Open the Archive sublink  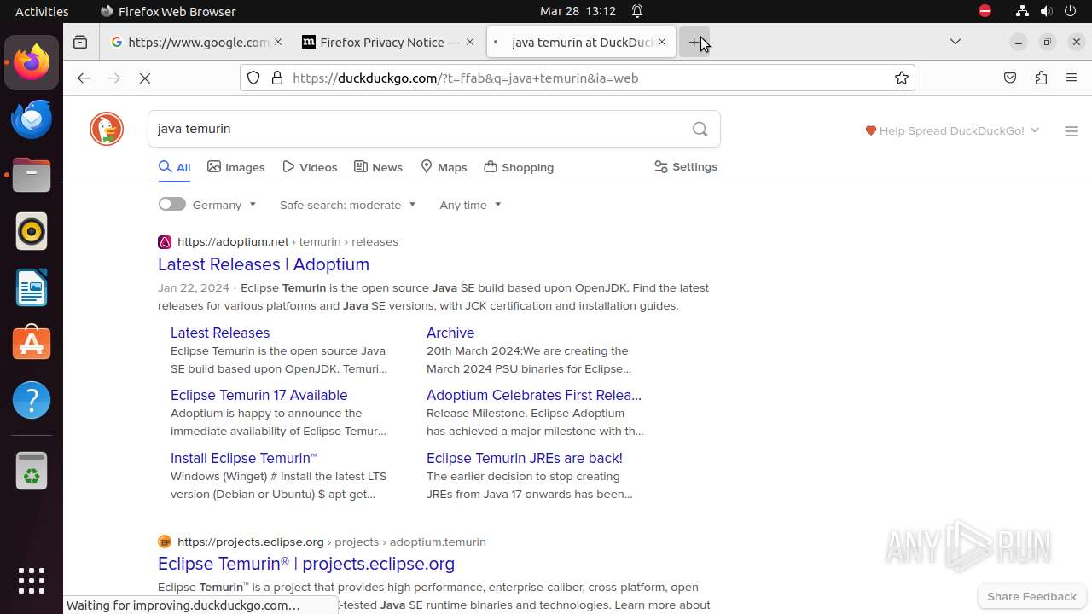pos(450,333)
